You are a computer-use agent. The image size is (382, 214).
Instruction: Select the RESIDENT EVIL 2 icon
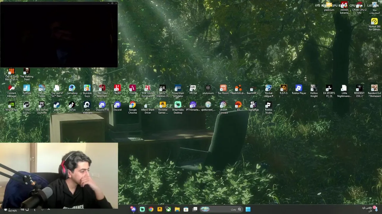(359, 91)
